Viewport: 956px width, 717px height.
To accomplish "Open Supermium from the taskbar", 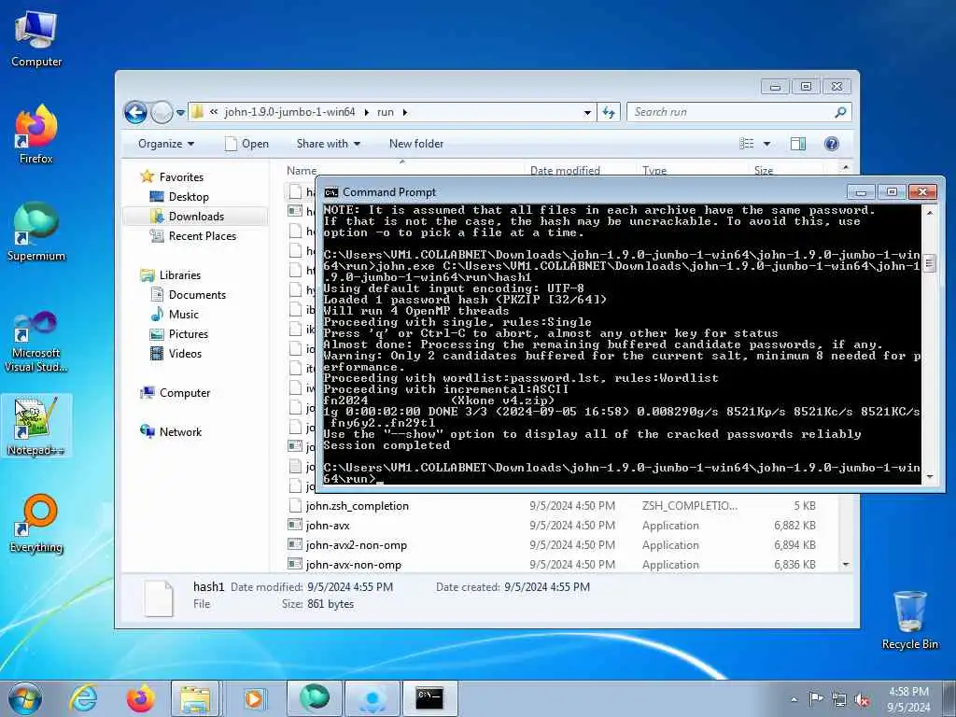I will (x=315, y=698).
